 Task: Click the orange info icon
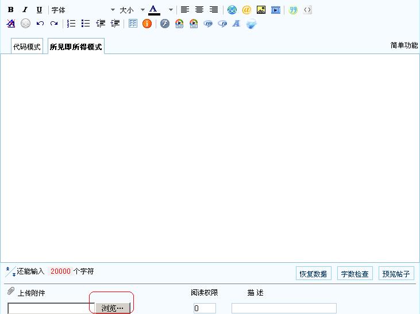(x=147, y=24)
